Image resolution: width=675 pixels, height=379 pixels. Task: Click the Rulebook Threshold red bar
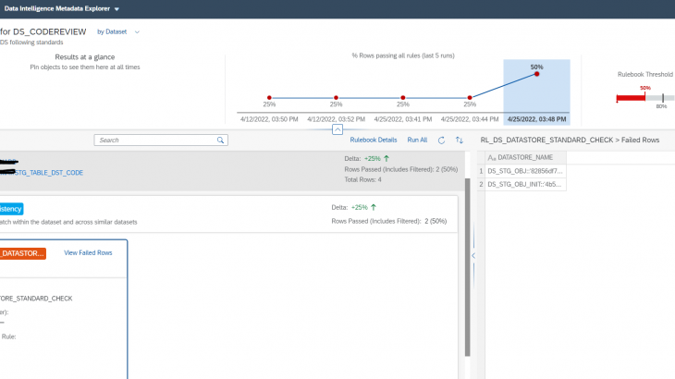tap(631, 98)
